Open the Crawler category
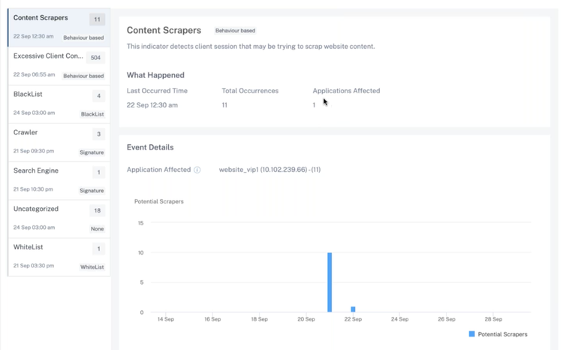563x350 pixels. (x=59, y=143)
